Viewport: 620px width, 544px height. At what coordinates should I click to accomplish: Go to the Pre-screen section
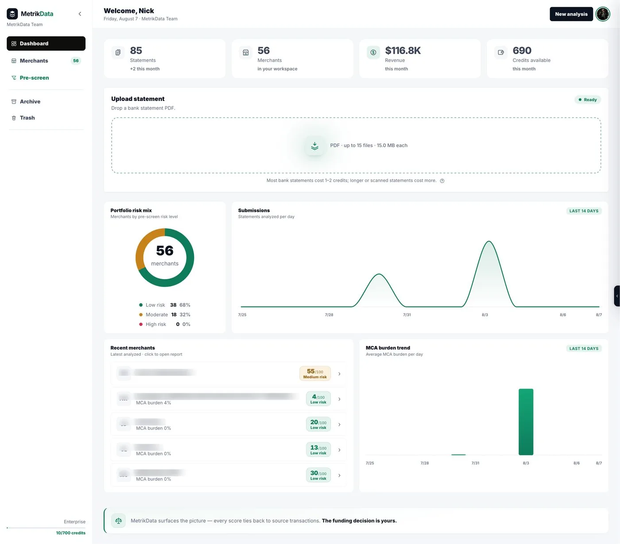point(46,78)
